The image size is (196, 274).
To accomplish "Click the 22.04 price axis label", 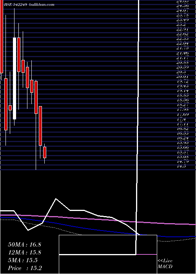I will 183,43.
